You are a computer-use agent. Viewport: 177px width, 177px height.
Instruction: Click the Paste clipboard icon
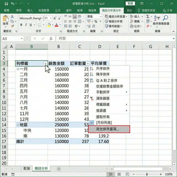coord(6,18)
